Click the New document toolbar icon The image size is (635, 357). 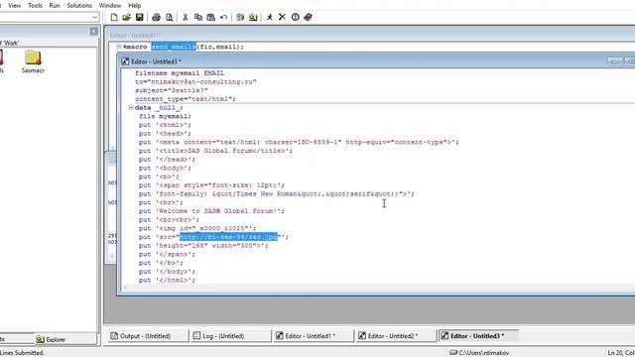tap(114, 17)
